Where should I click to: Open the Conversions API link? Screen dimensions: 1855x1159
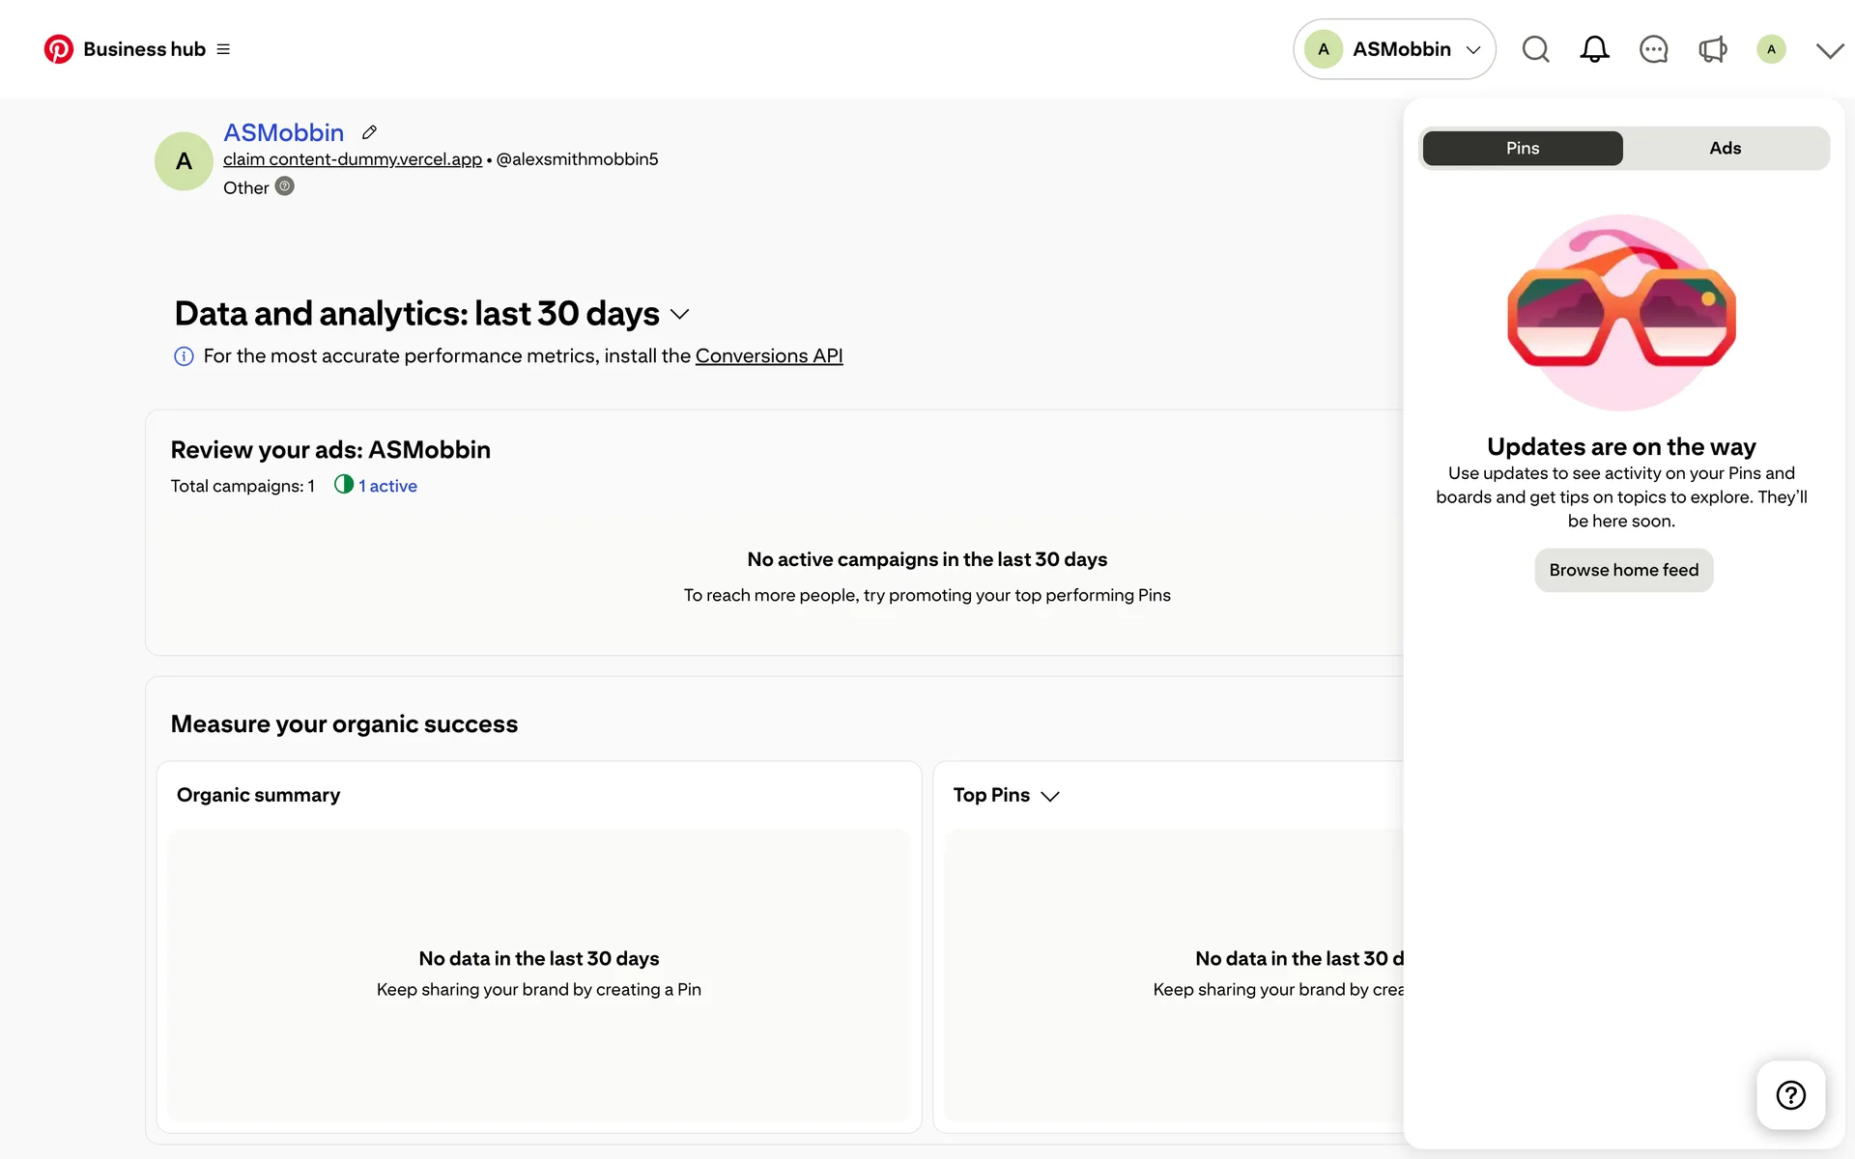coord(768,355)
